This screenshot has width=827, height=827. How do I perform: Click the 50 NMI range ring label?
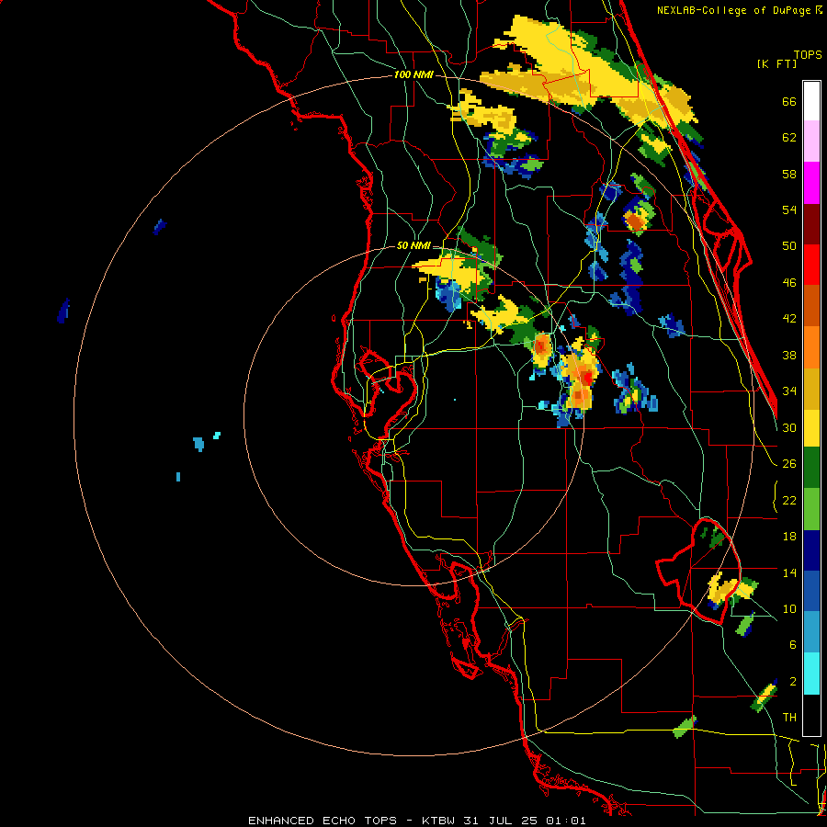[413, 245]
